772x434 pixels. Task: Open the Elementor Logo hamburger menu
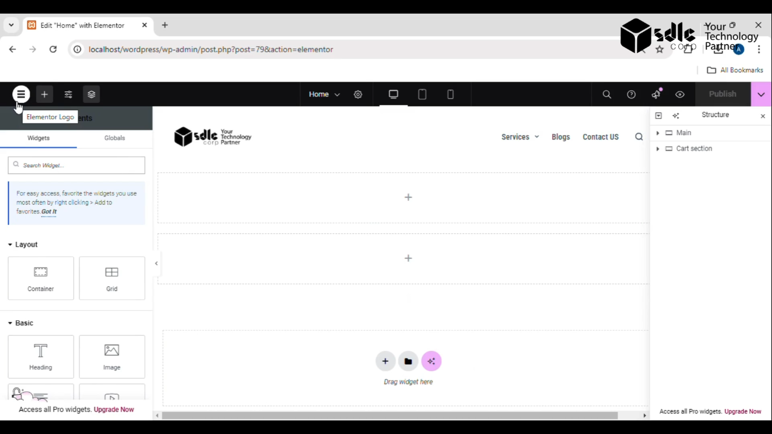21,94
